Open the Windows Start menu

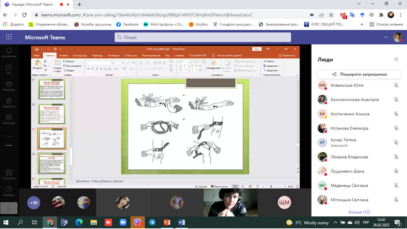[6, 222]
